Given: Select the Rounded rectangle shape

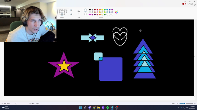Looking at the screenshot, I should tap(60, 10).
